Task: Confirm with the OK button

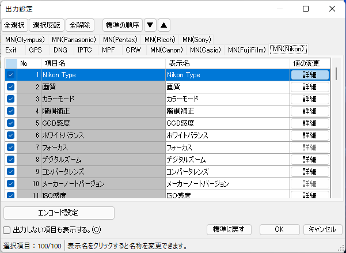Action: [279, 229]
